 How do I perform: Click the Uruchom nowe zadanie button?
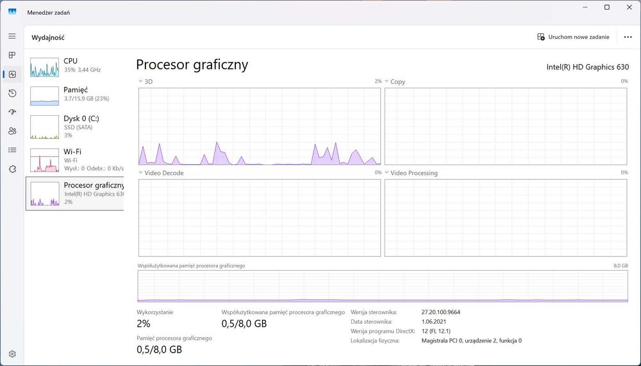click(x=573, y=37)
